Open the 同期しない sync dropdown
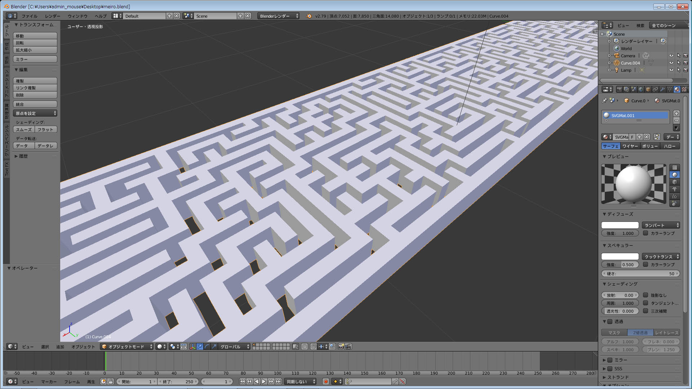This screenshot has height=389, width=692. 300,381
